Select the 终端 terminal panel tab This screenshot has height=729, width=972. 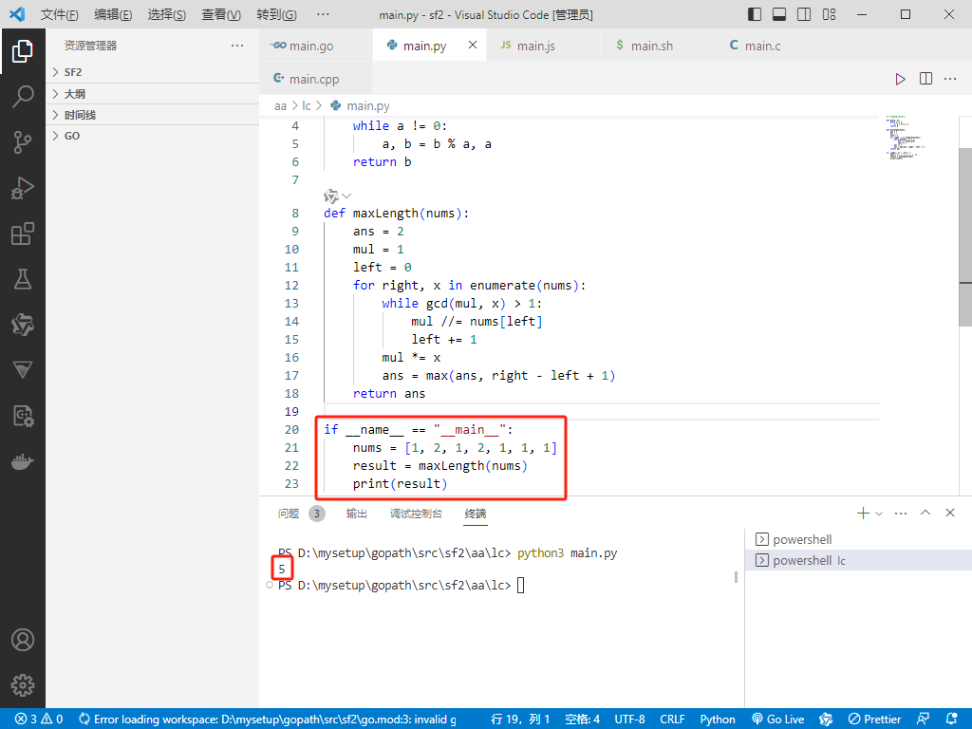point(476,514)
